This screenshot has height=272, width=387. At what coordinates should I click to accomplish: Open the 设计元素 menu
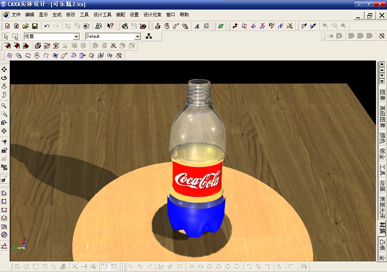coord(152,15)
